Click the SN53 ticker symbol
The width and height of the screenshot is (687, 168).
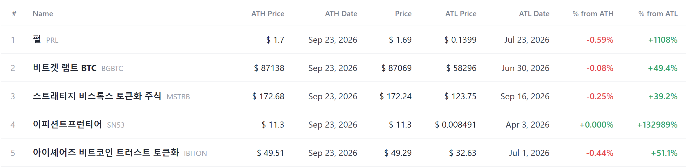coord(116,125)
